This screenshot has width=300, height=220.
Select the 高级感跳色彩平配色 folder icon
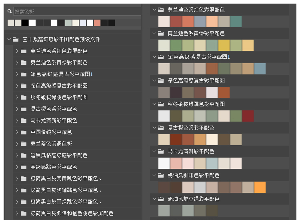pos(24,167)
